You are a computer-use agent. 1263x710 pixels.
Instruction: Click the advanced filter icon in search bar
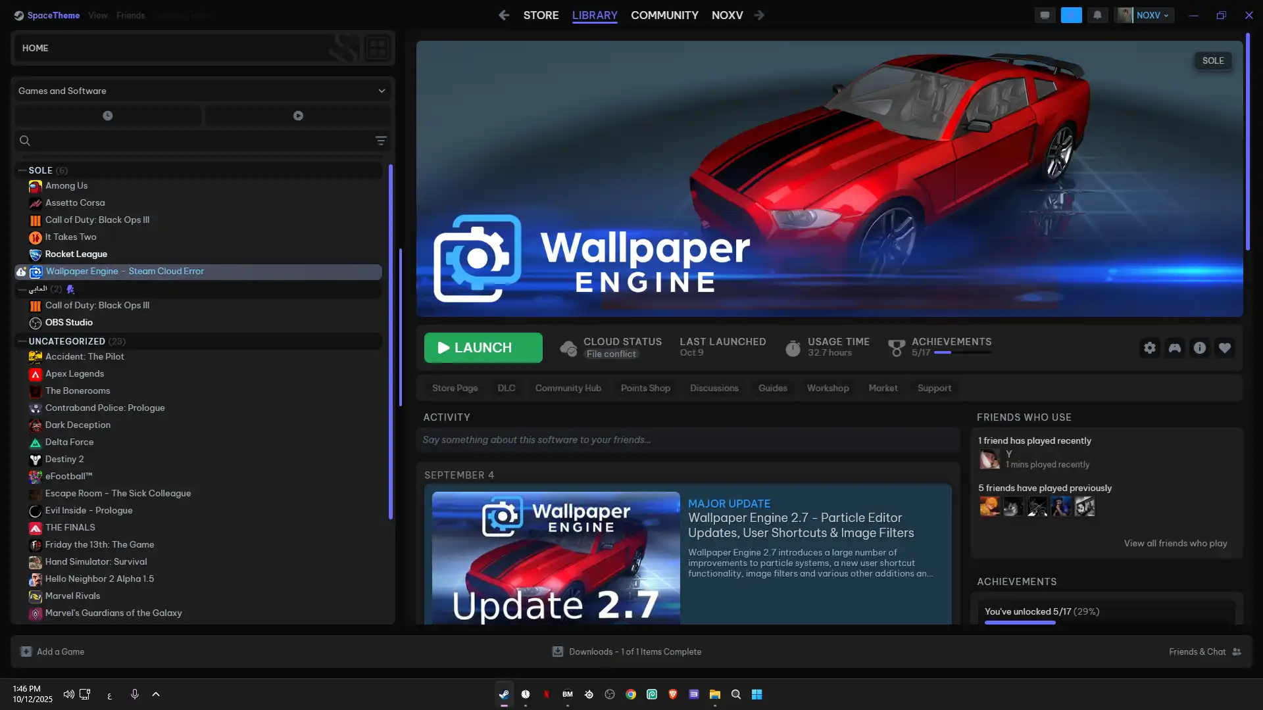click(380, 141)
